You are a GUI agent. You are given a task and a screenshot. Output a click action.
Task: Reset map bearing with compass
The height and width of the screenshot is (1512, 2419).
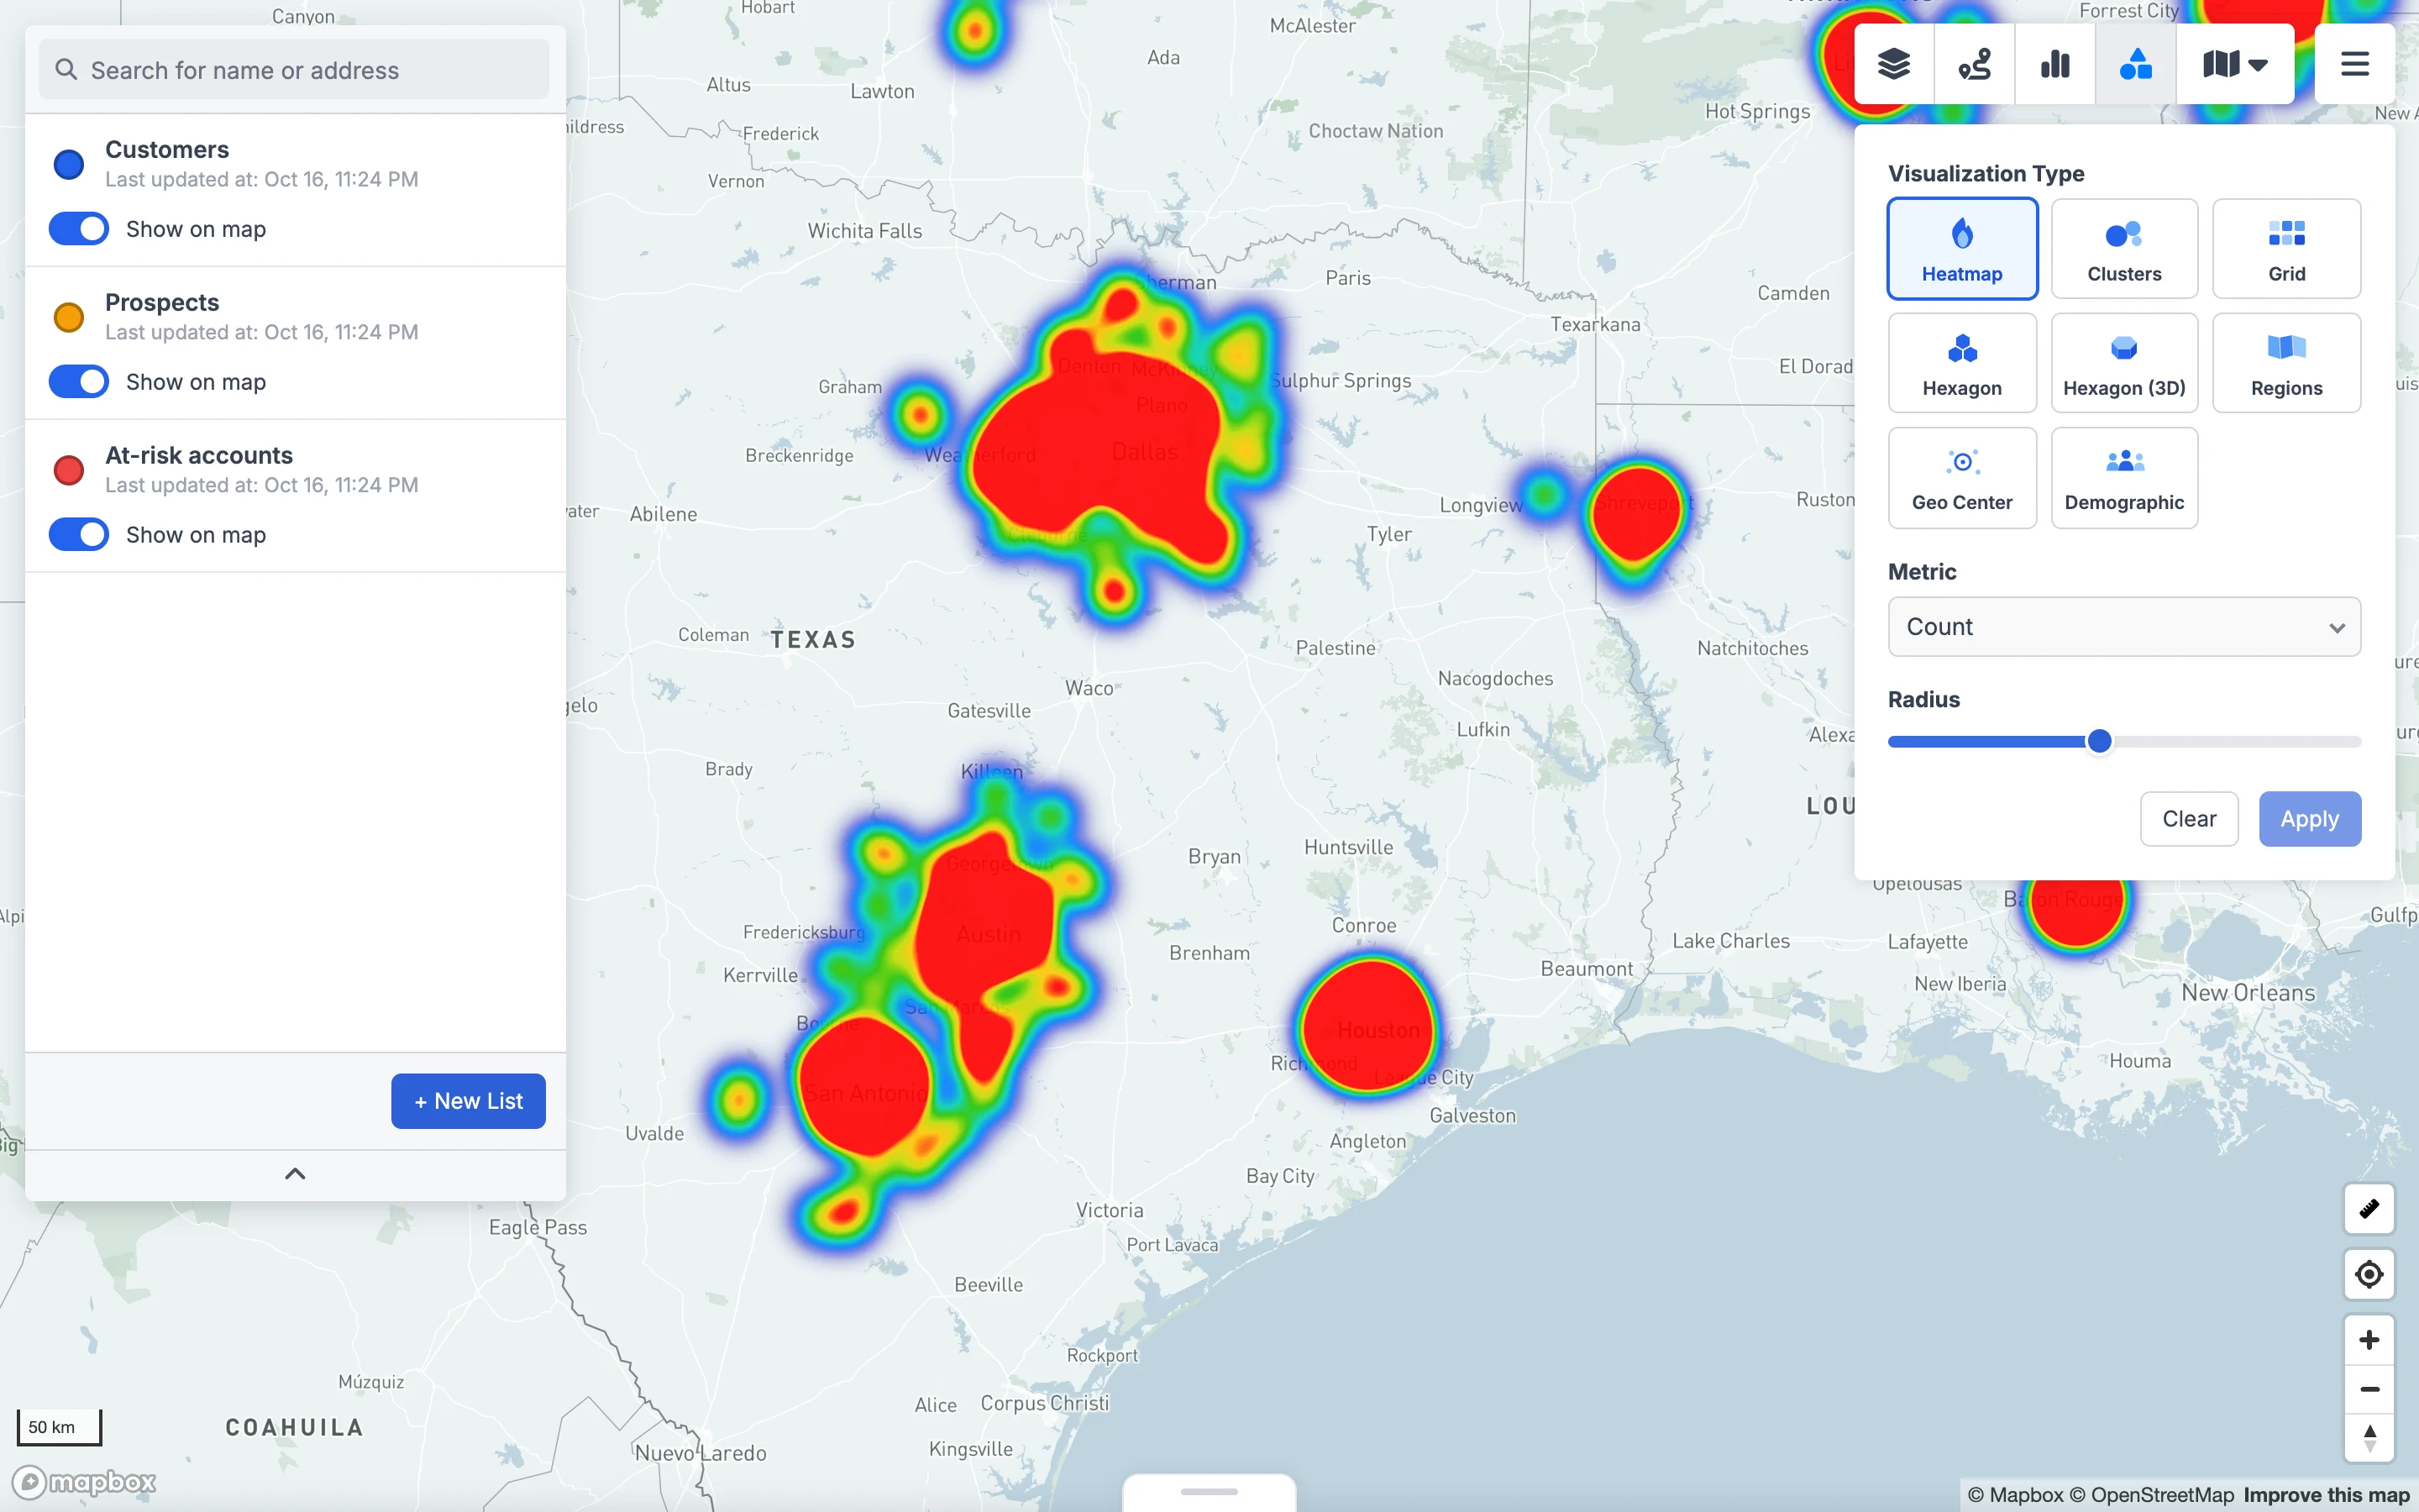(2369, 1438)
